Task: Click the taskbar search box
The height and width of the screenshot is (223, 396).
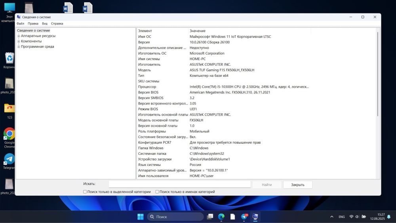Action: pos(175,217)
